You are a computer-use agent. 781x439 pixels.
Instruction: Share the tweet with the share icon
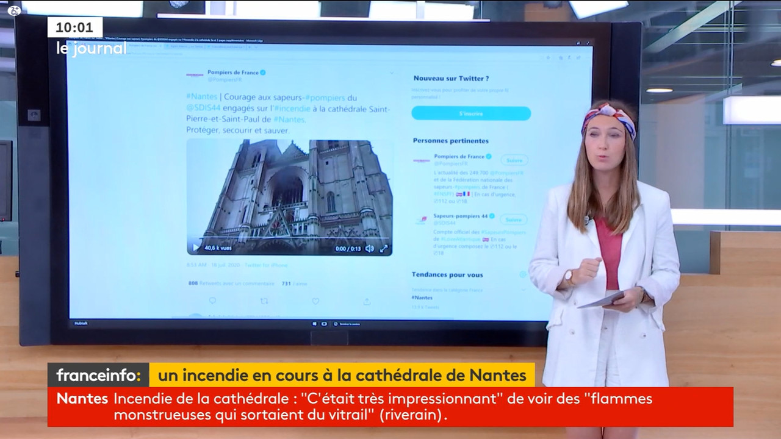point(367,301)
